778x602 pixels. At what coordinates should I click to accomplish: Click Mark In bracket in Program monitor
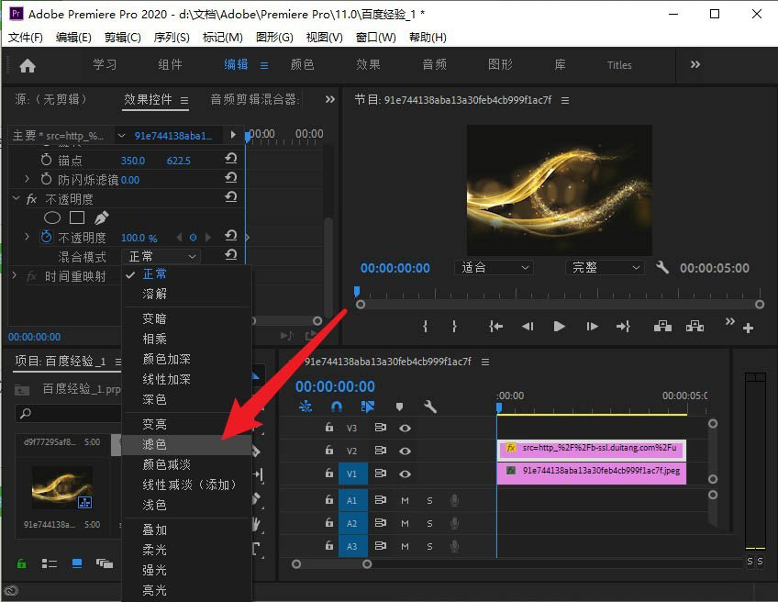click(x=425, y=326)
